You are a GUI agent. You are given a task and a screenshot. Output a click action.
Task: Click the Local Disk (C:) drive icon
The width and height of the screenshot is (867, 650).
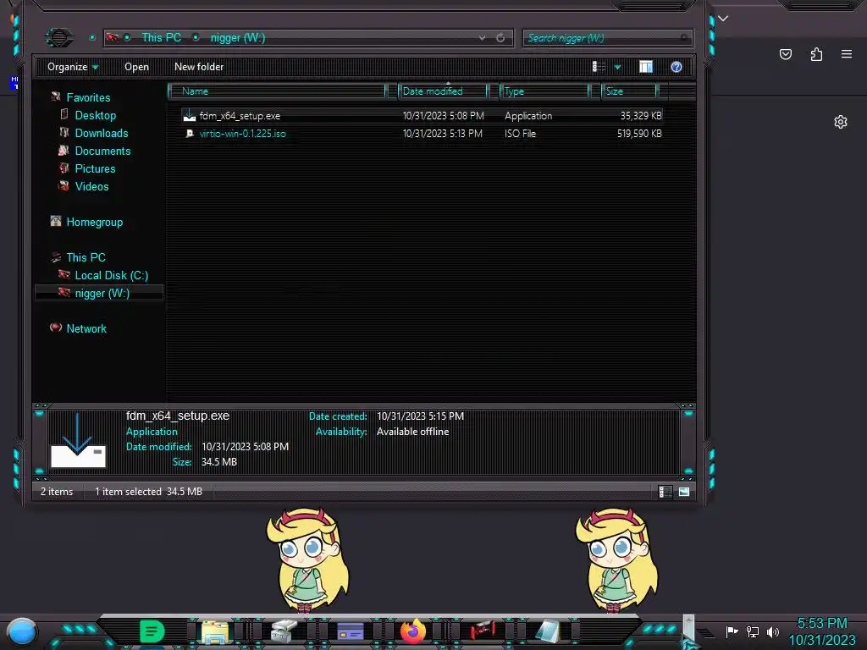click(64, 274)
